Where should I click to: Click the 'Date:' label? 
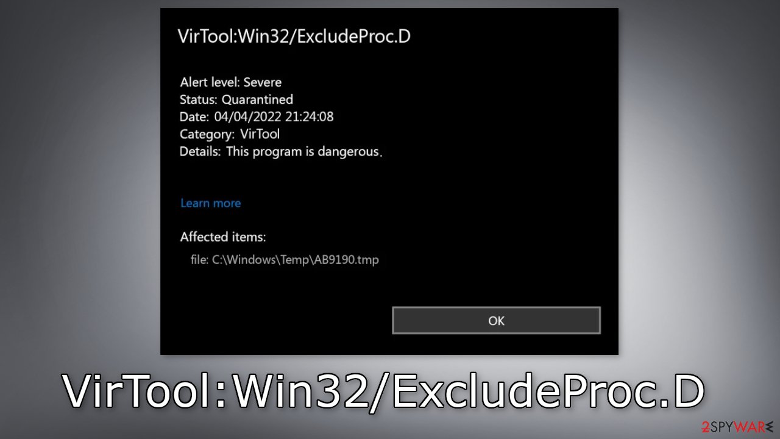coord(194,117)
